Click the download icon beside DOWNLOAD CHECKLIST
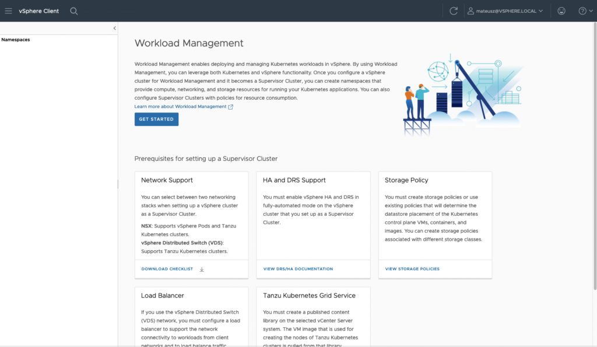Image resolution: width=597 pixels, height=347 pixels. pos(201,269)
